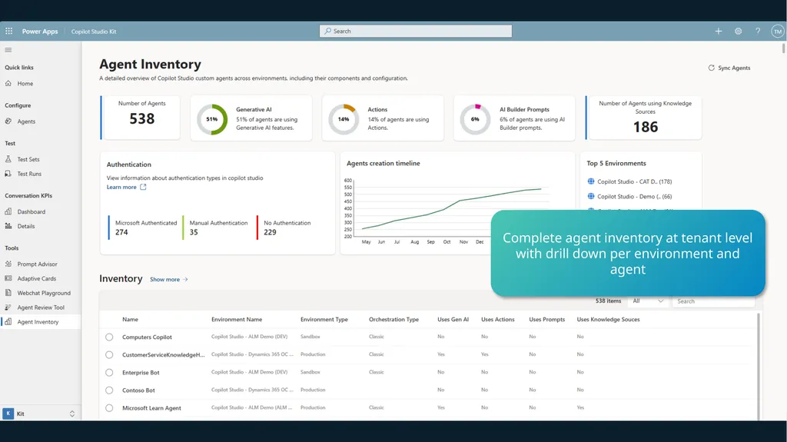Follow the Learn more link

click(121, 187)
